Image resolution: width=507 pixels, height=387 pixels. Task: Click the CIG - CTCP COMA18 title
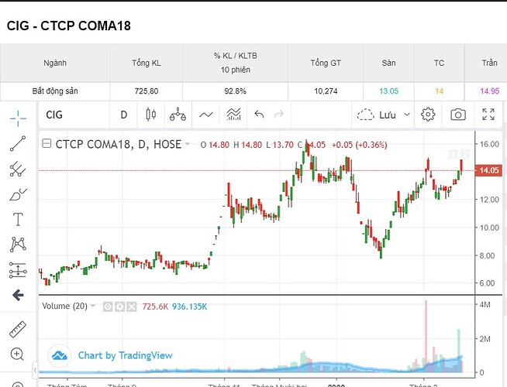coord(68,26)
